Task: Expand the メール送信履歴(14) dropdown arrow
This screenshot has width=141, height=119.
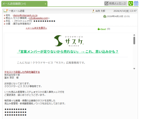Action: click(45, 4)
